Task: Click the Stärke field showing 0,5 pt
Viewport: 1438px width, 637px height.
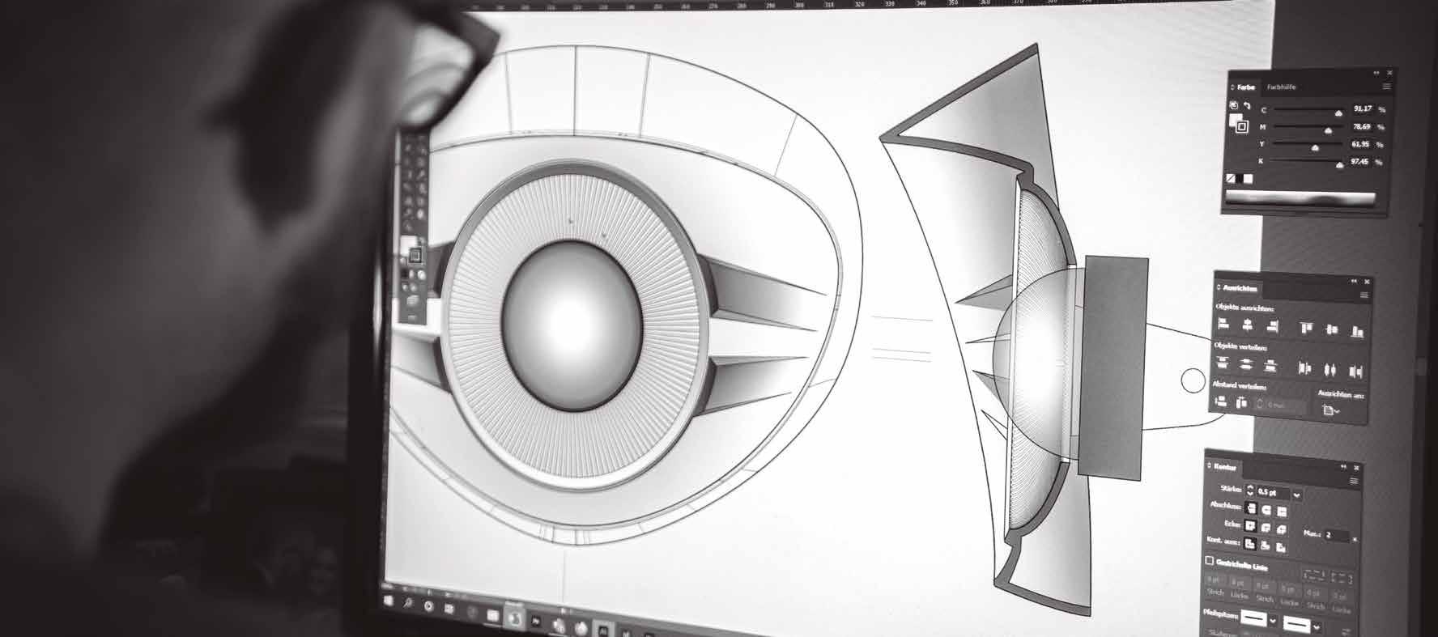Action: click(x=1273, y=492)
